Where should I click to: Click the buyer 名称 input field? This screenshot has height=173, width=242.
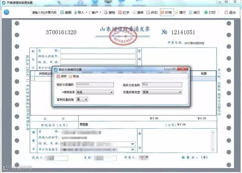point(98,51)
